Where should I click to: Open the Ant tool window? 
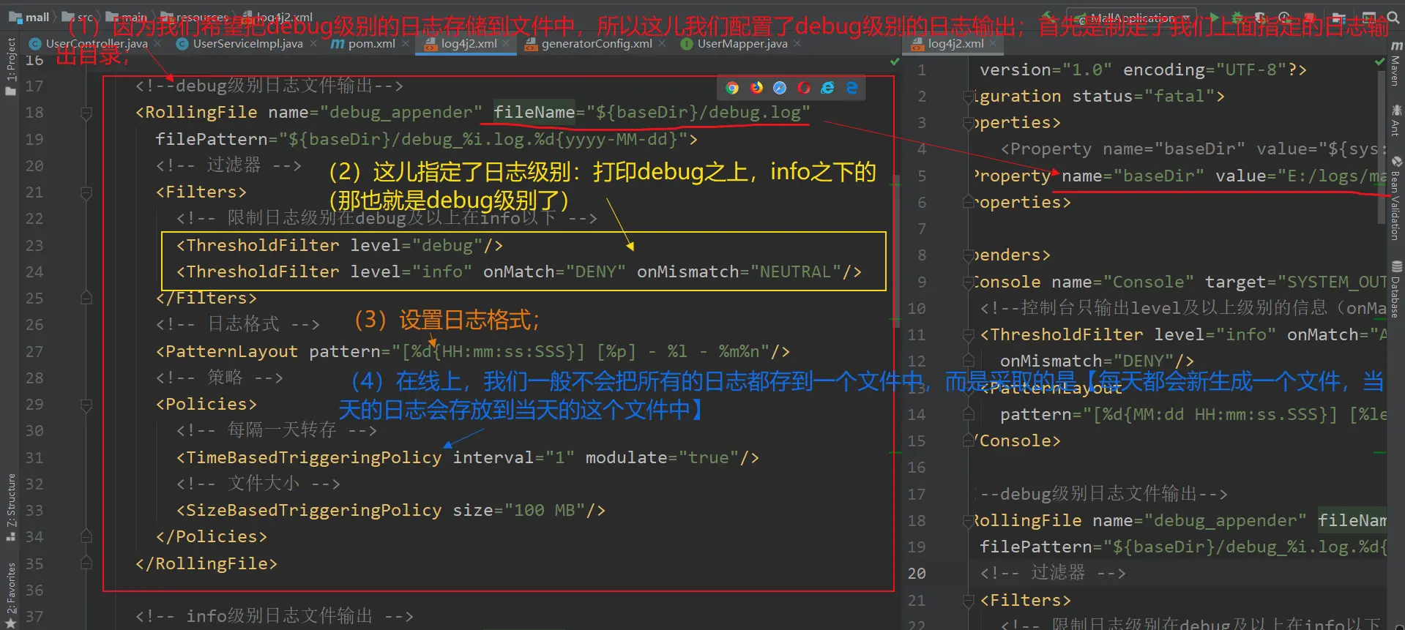[1396, 120]
